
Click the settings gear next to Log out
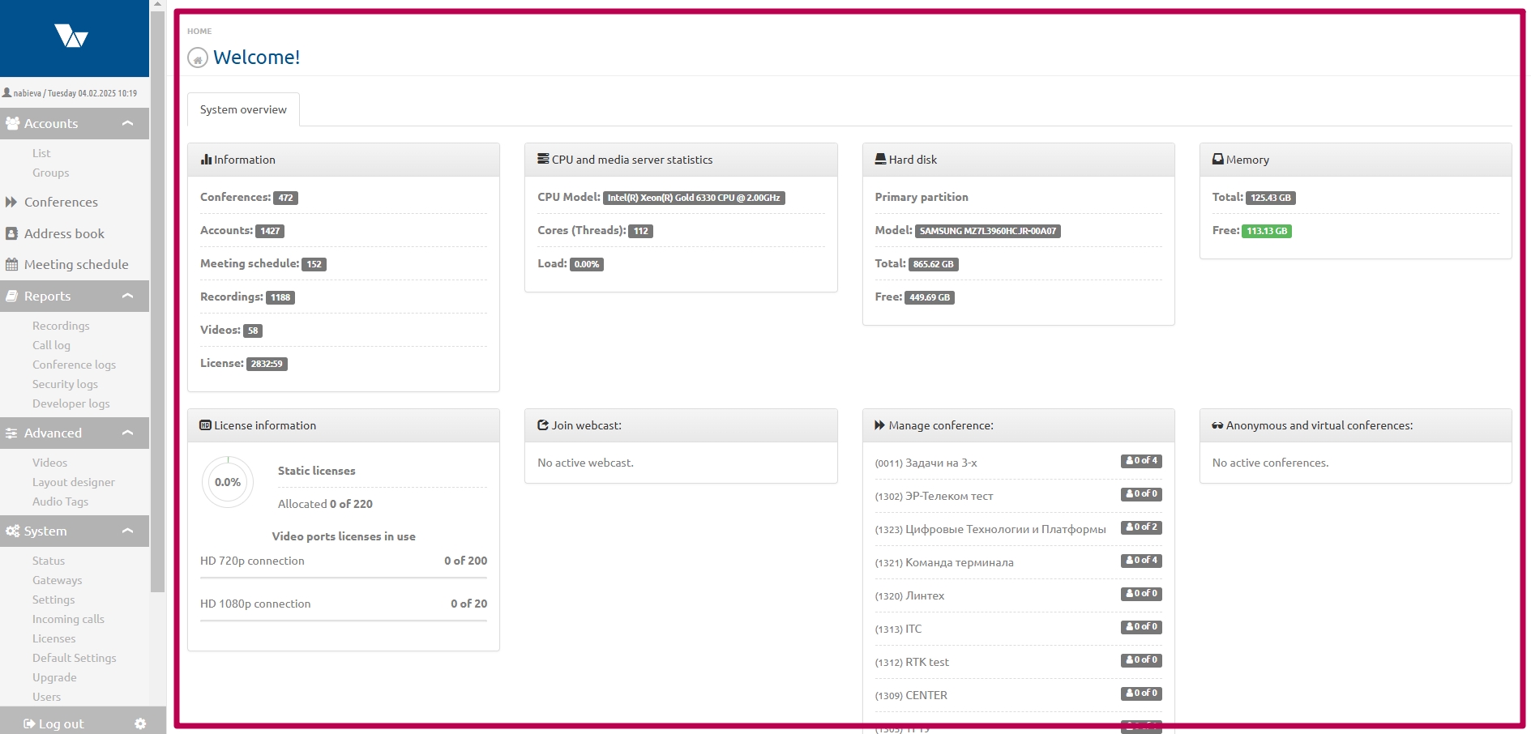click(x=140, y=723)
